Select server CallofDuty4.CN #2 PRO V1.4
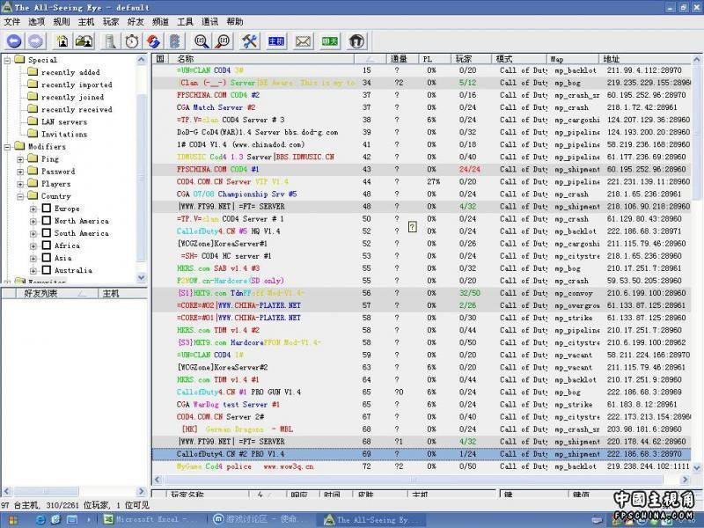The height and width of the screenshot is (528, 704). click(422, 454)
